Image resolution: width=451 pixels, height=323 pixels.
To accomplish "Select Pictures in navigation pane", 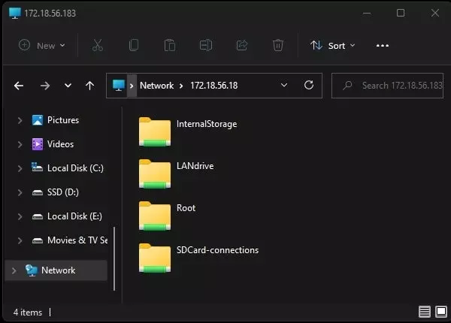I will click(63, 120).
